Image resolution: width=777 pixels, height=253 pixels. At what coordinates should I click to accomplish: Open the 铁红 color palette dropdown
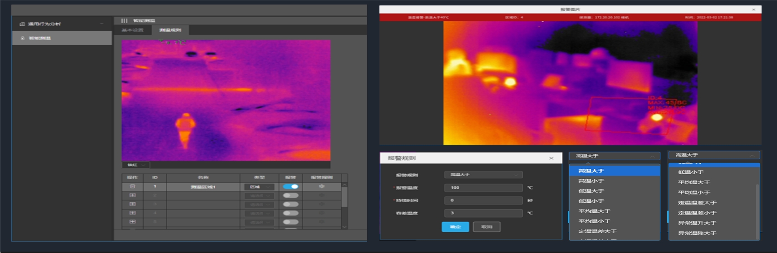pyautogui.click(x=136, y=165)
